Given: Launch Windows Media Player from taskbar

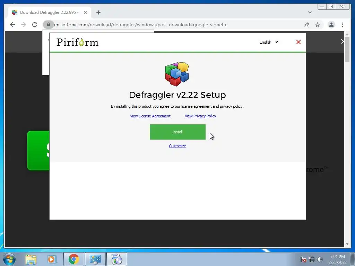Looking at the screenshot, I should (x=51, y=259).
